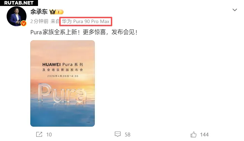Click the repost count 10

tap(49, 135)
